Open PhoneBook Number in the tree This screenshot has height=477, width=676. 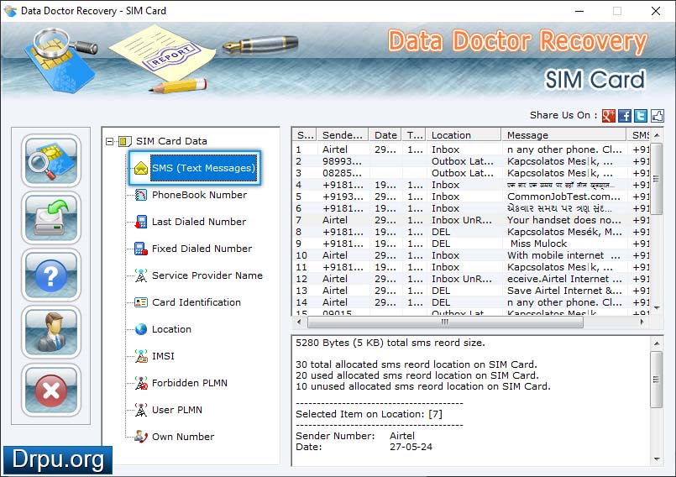199,195
